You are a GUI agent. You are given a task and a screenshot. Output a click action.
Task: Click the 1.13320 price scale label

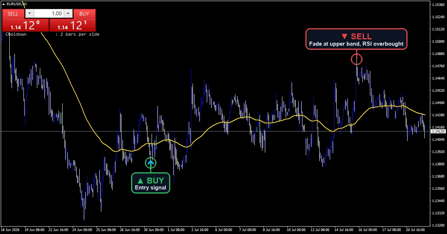click(x=438, y=213)
